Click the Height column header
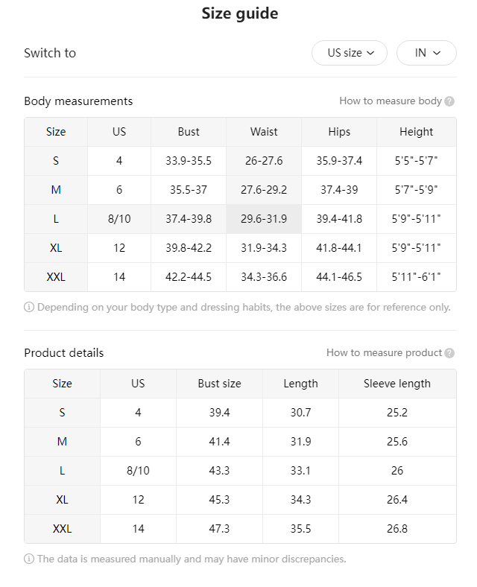The width and height of the screenshot is (477, 587). (x=417, y=132)
